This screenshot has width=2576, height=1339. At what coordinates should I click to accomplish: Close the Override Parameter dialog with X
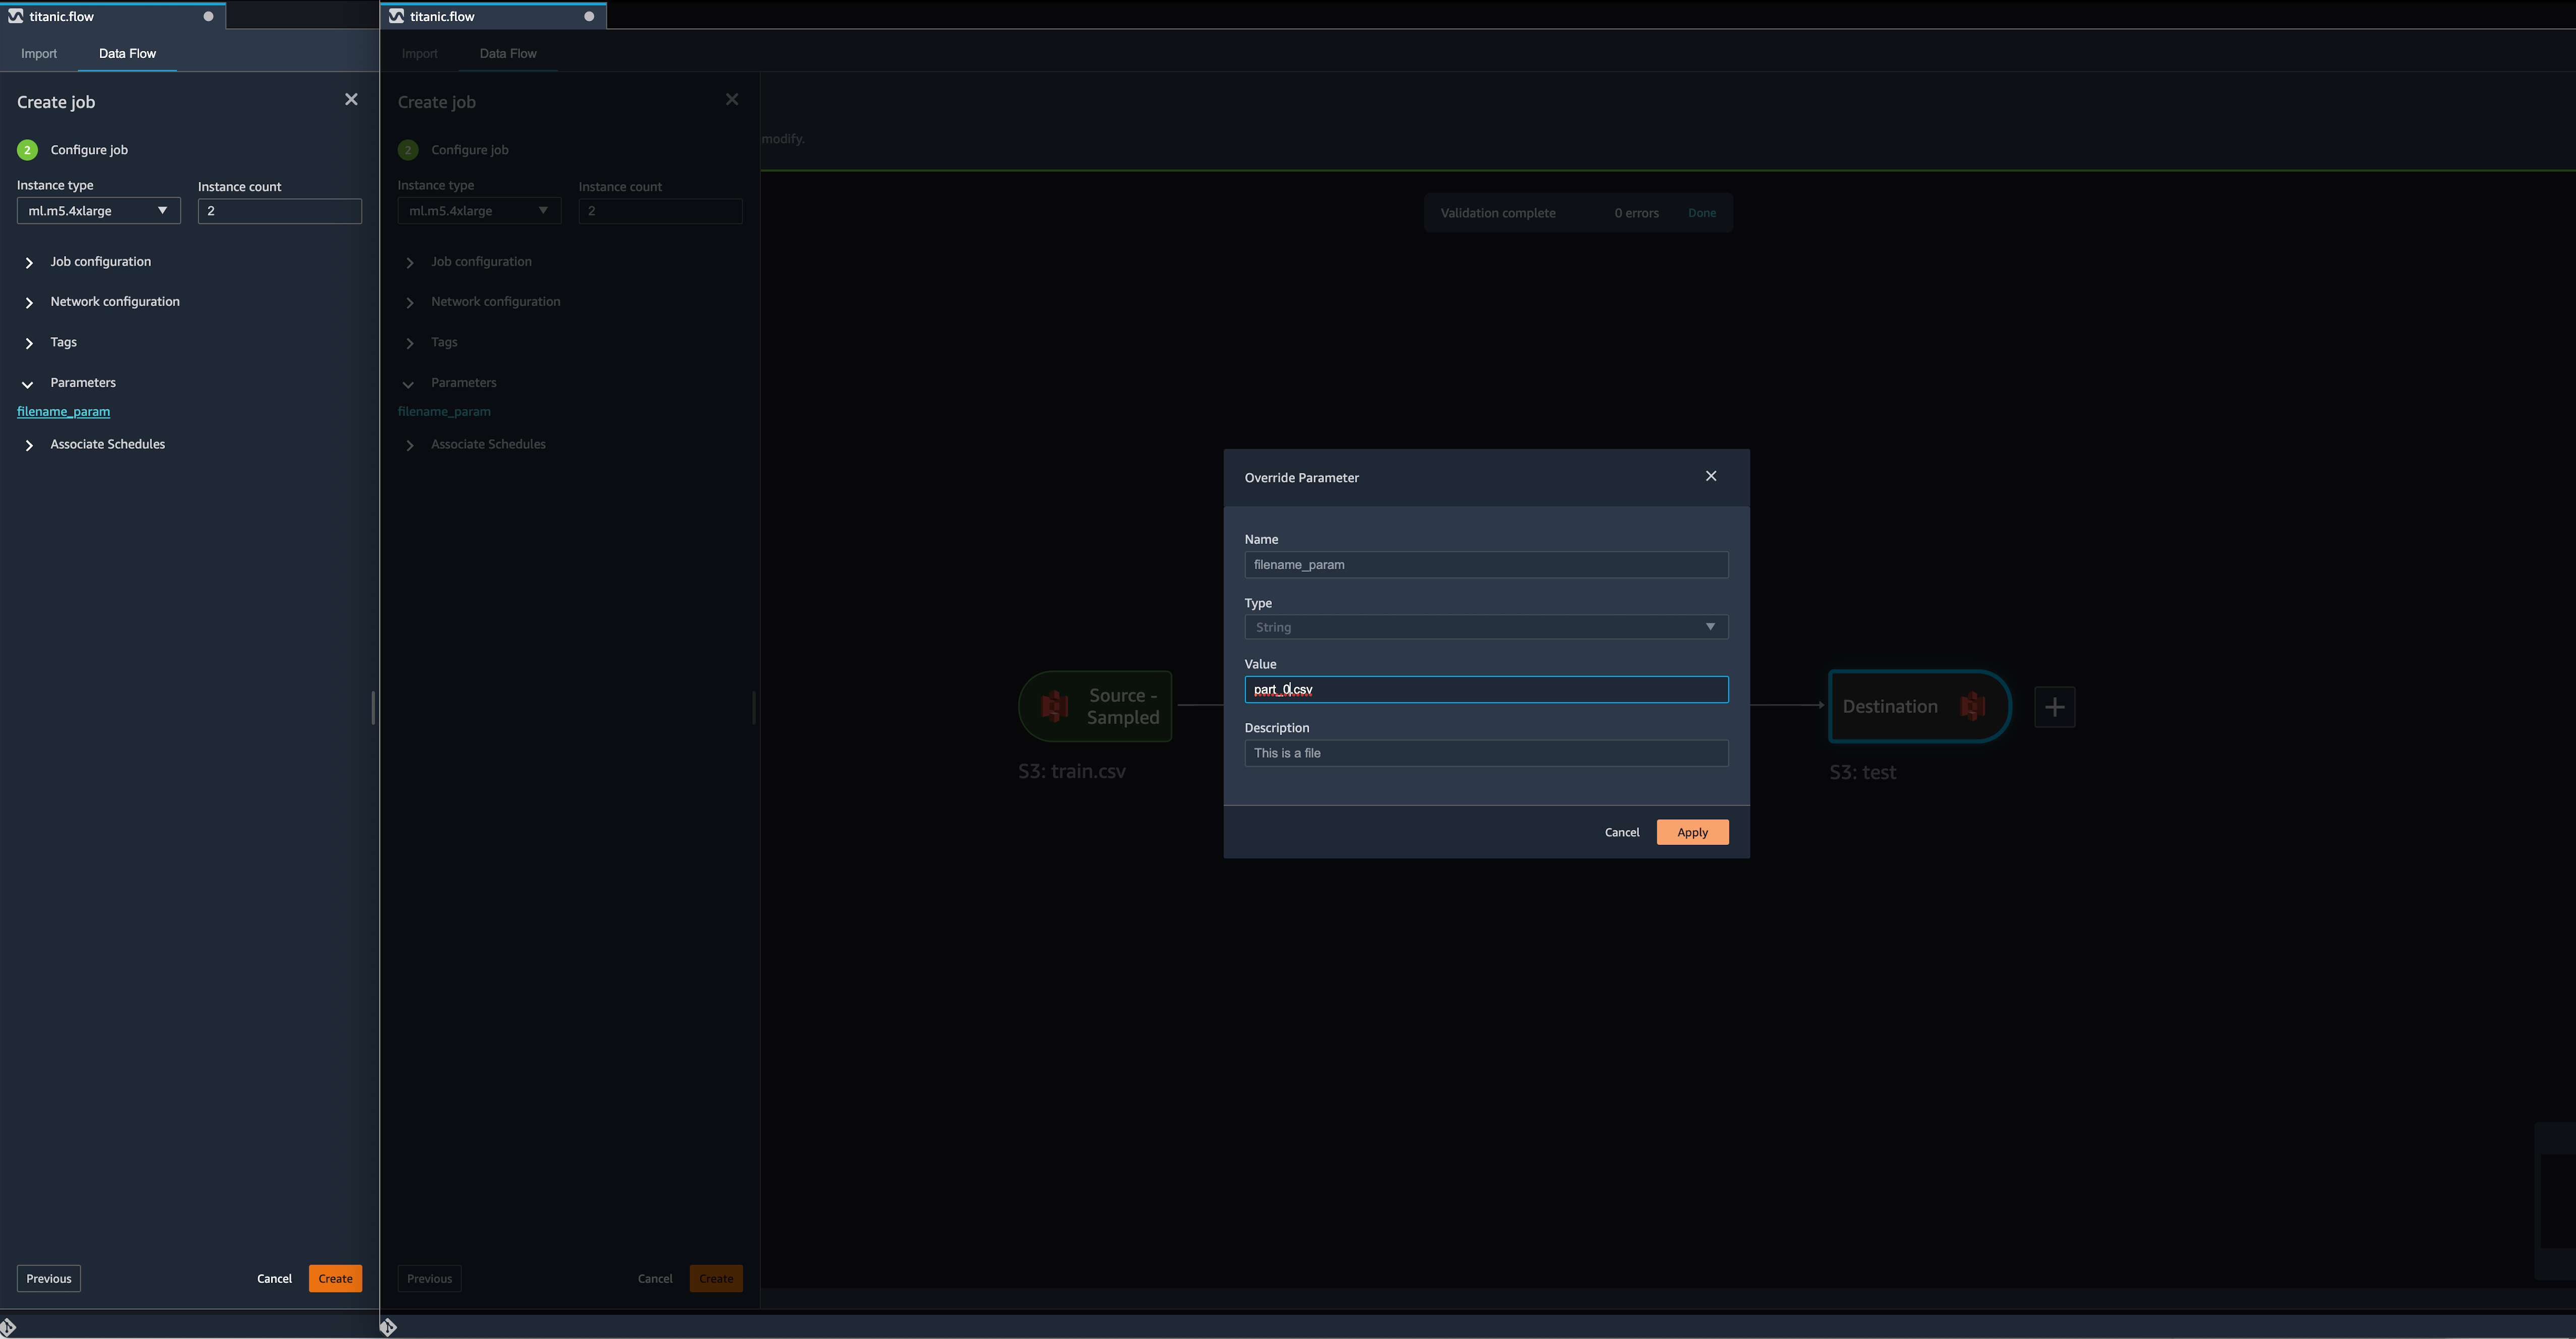point(1711,476)
